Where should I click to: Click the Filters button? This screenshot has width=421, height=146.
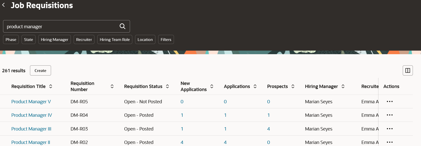pyautogui.click(x=166, y=39)
